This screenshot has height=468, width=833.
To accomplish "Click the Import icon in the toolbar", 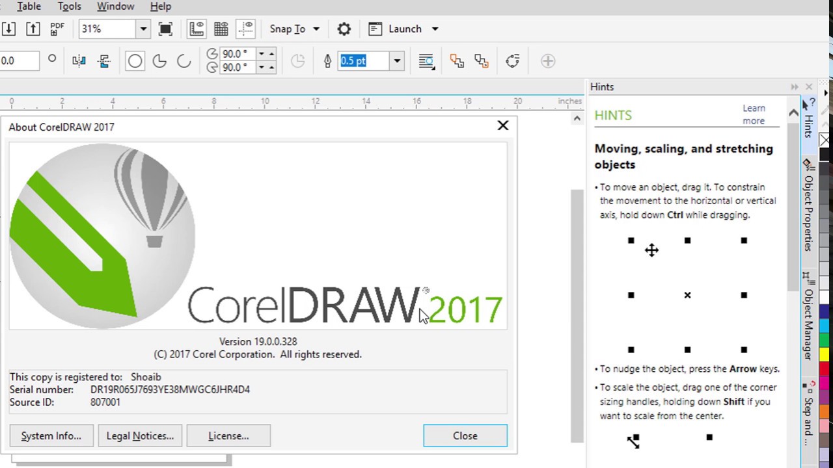I will pos(8,29).
